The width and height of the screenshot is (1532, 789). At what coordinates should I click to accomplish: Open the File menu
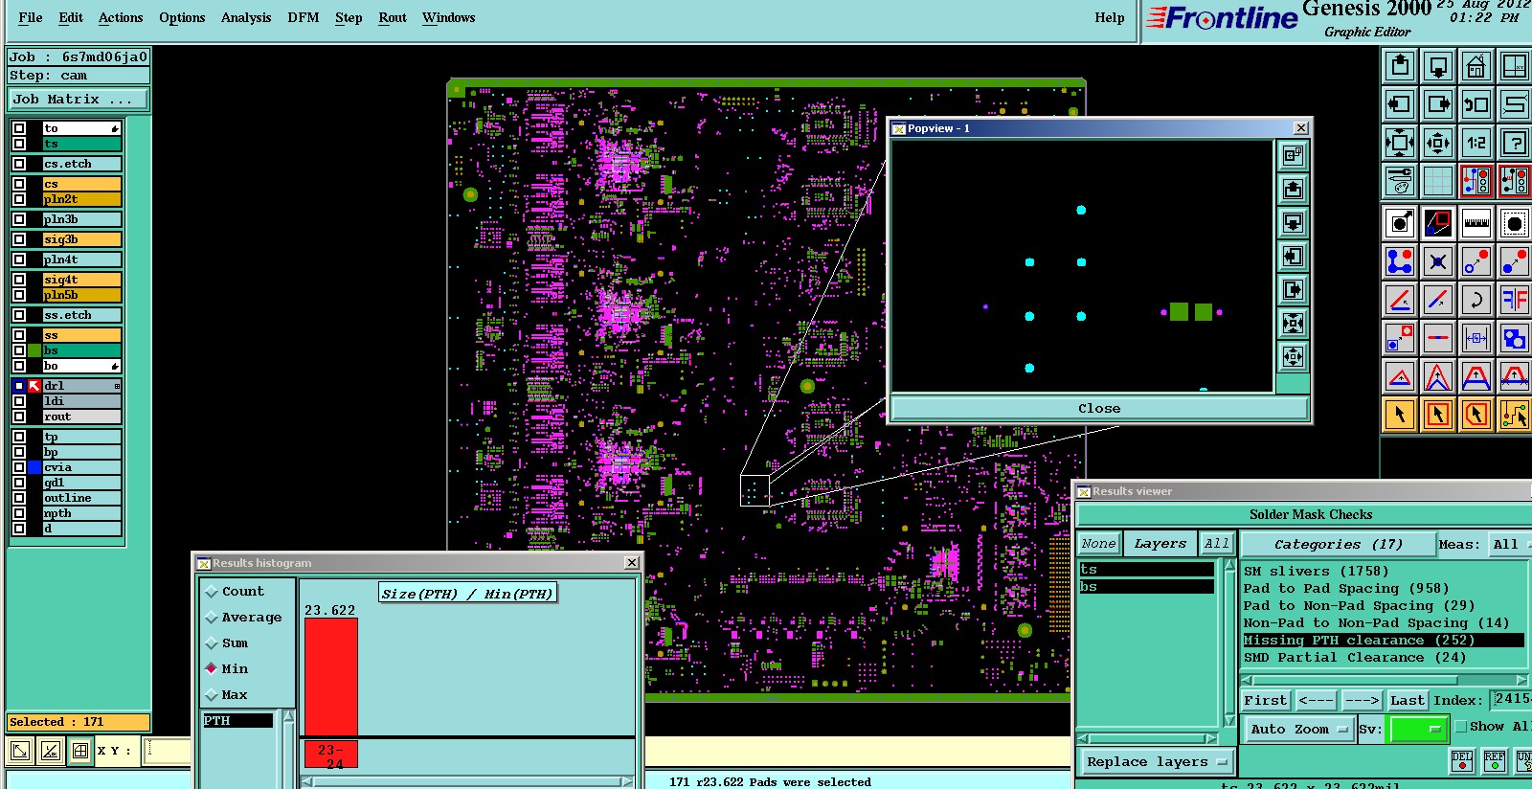pyautogui.click(x=31, y=17)
